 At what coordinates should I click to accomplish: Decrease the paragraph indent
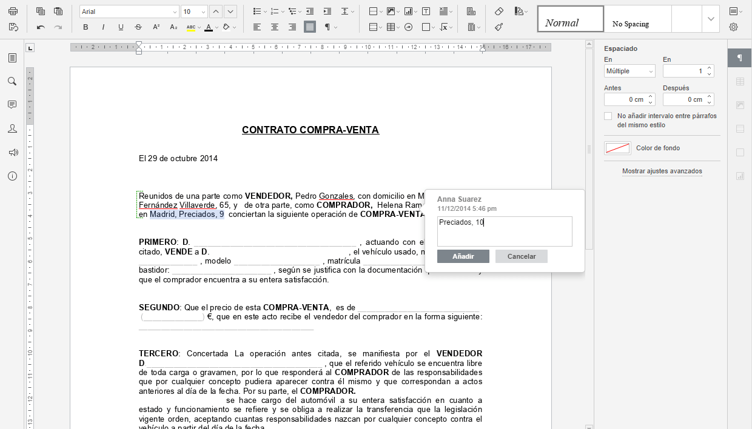pos(310,12)
